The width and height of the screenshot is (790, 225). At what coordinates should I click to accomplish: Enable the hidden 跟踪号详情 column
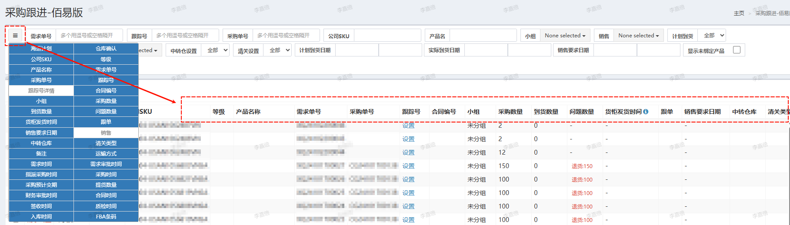tap(41, 91)
